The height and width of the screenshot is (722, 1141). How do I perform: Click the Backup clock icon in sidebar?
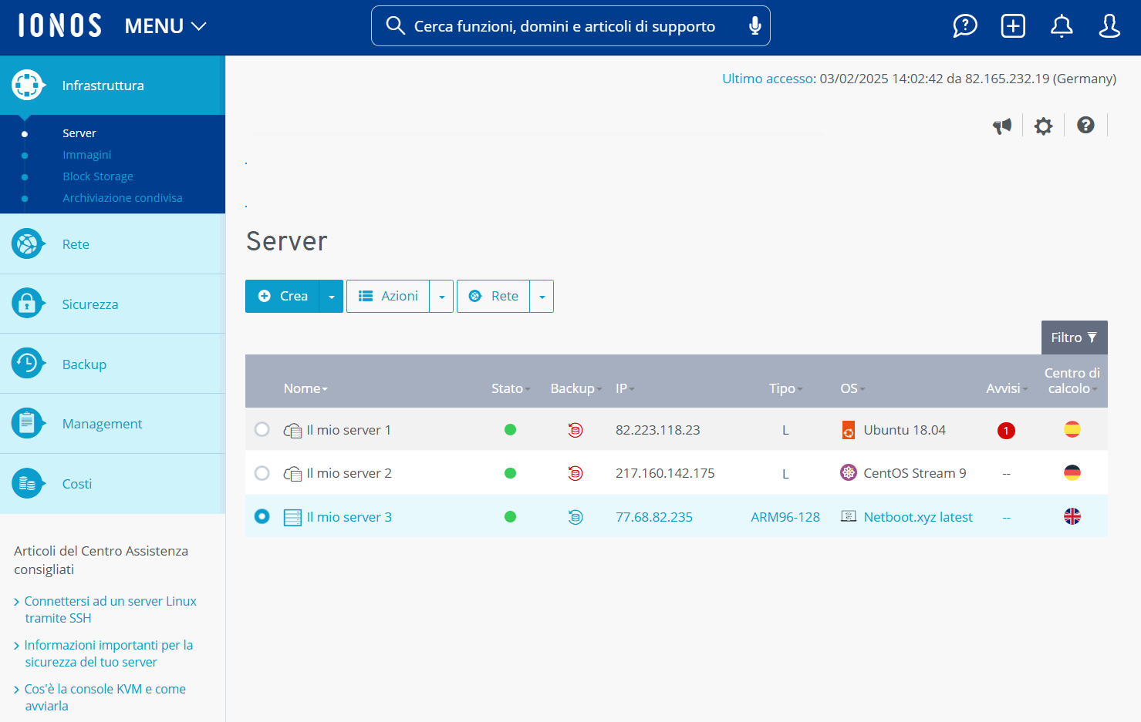[27, 363]
